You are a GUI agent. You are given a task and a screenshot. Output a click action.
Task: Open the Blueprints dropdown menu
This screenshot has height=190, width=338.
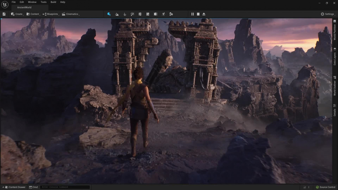click(x=51, y=14)
